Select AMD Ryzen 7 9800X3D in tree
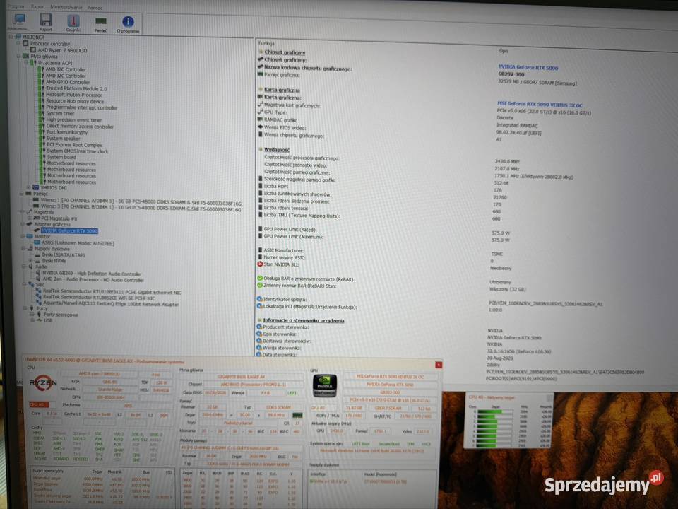This screenshot has width=678, height=509. click(62, 50)
